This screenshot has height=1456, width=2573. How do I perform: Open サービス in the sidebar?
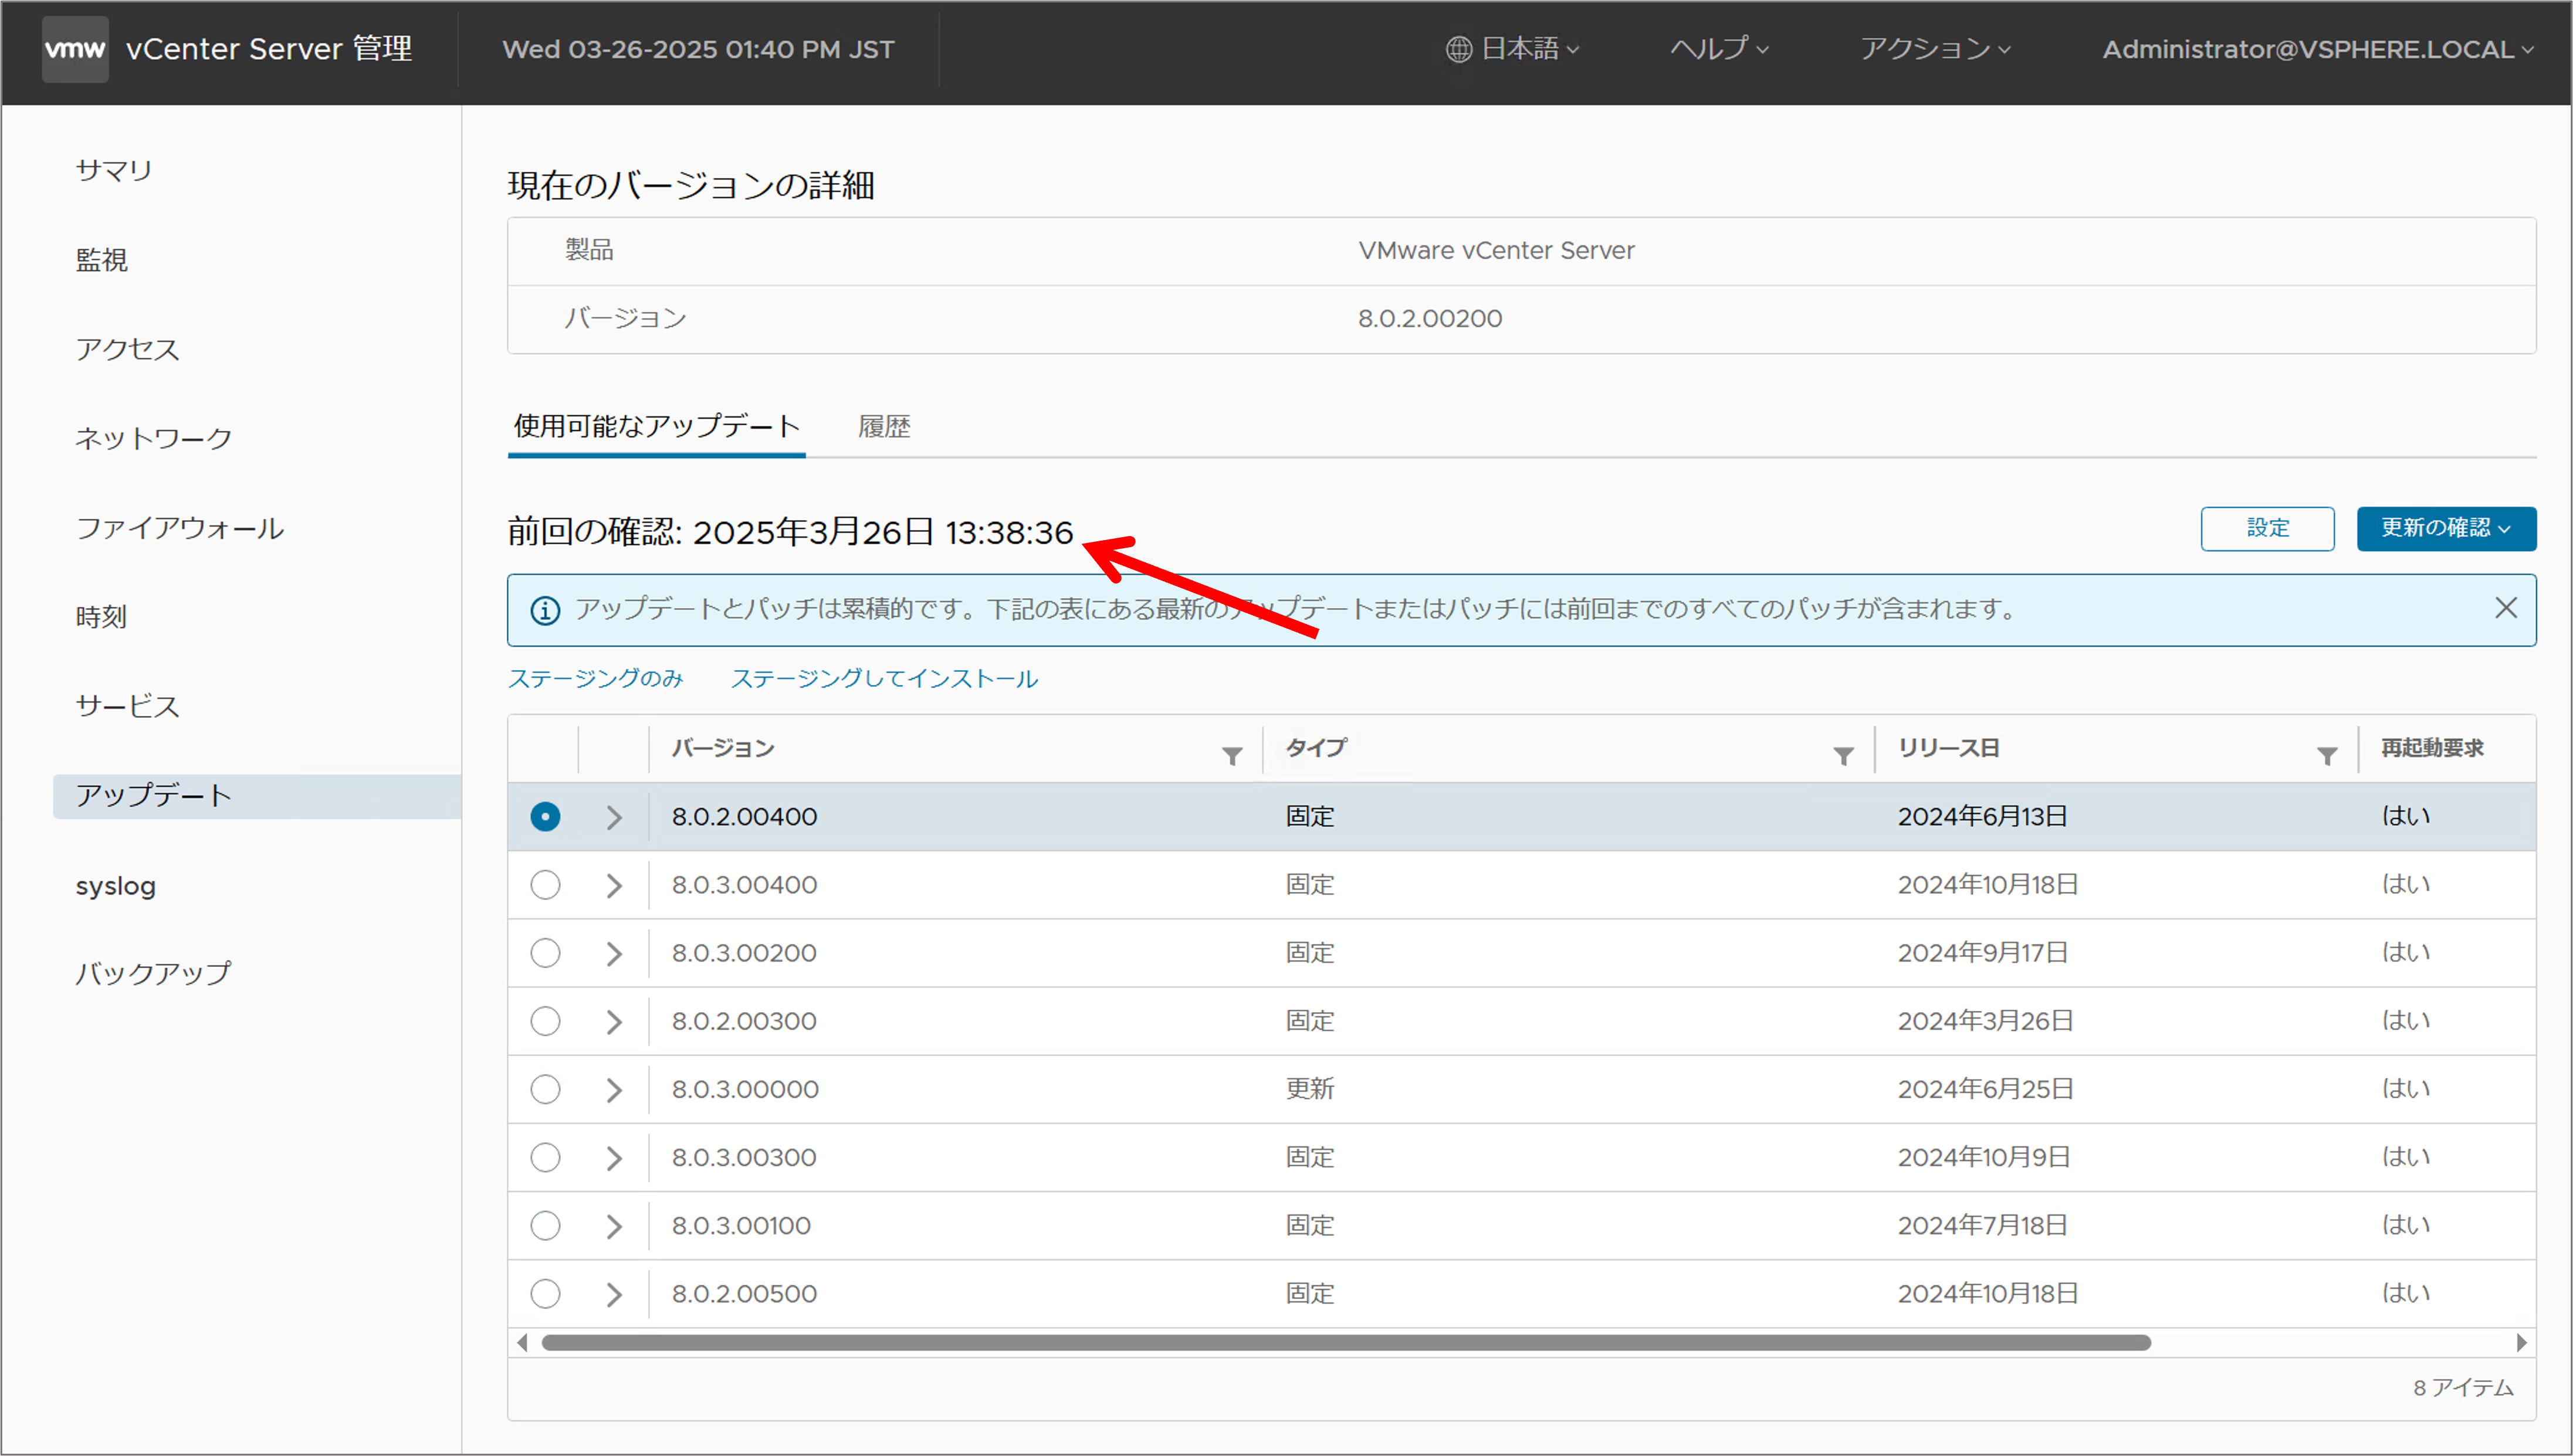(127, 706)
